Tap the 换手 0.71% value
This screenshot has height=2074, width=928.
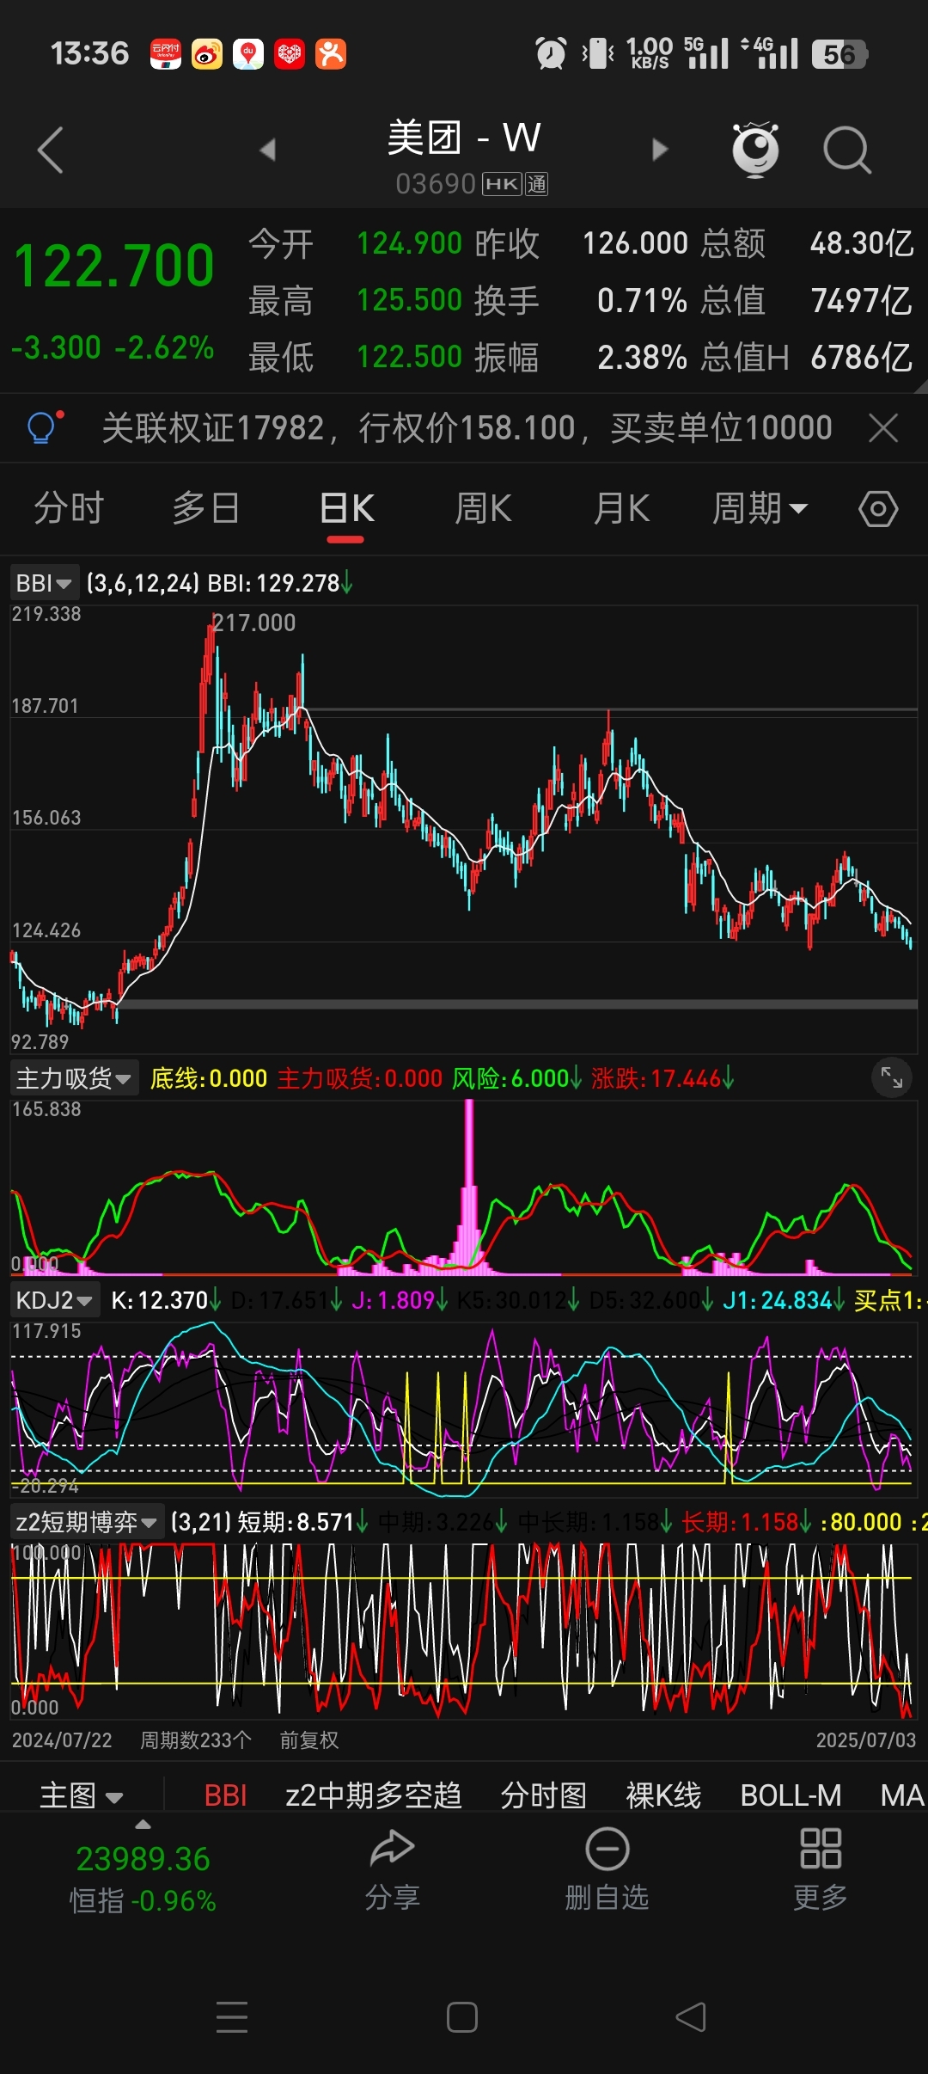642,301
